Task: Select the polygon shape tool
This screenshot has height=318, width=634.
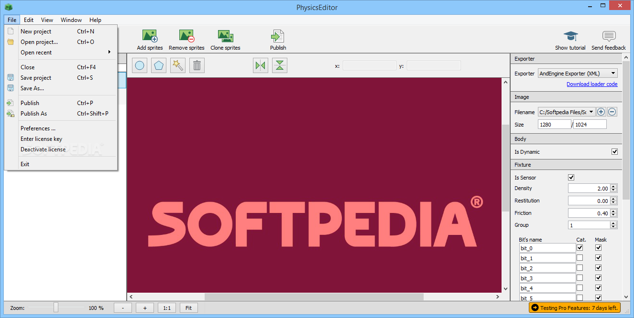Action: pyautogui.click(x=159, y=65)
